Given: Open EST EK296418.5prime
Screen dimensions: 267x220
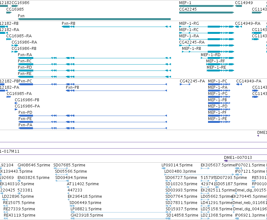Looking at the screenshot, I should pyautogui.click(x=85, y=196).
